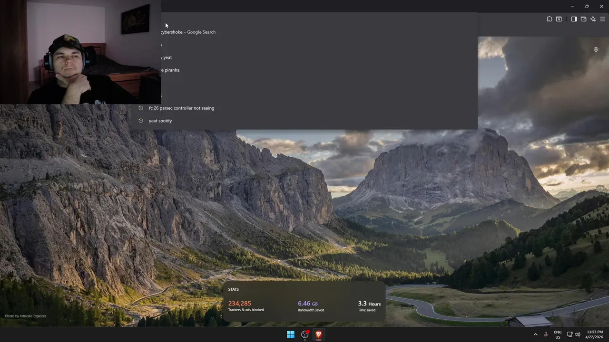The image size is (609, 342).
Task: Choose the suggestion ending in 'yeat'
Action: point(304,57)
